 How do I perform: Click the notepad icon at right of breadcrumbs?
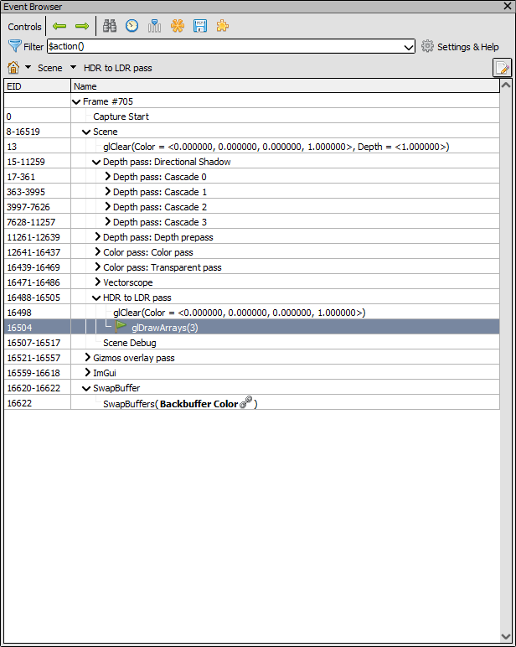(x=502, y=68)
